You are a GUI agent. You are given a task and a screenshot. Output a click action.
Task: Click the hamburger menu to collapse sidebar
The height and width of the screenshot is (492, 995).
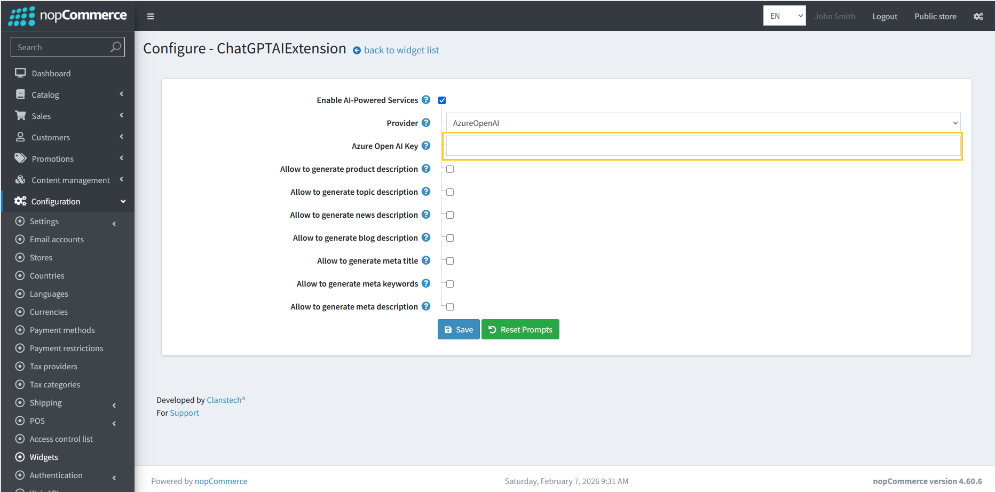(x=151, y=16)
